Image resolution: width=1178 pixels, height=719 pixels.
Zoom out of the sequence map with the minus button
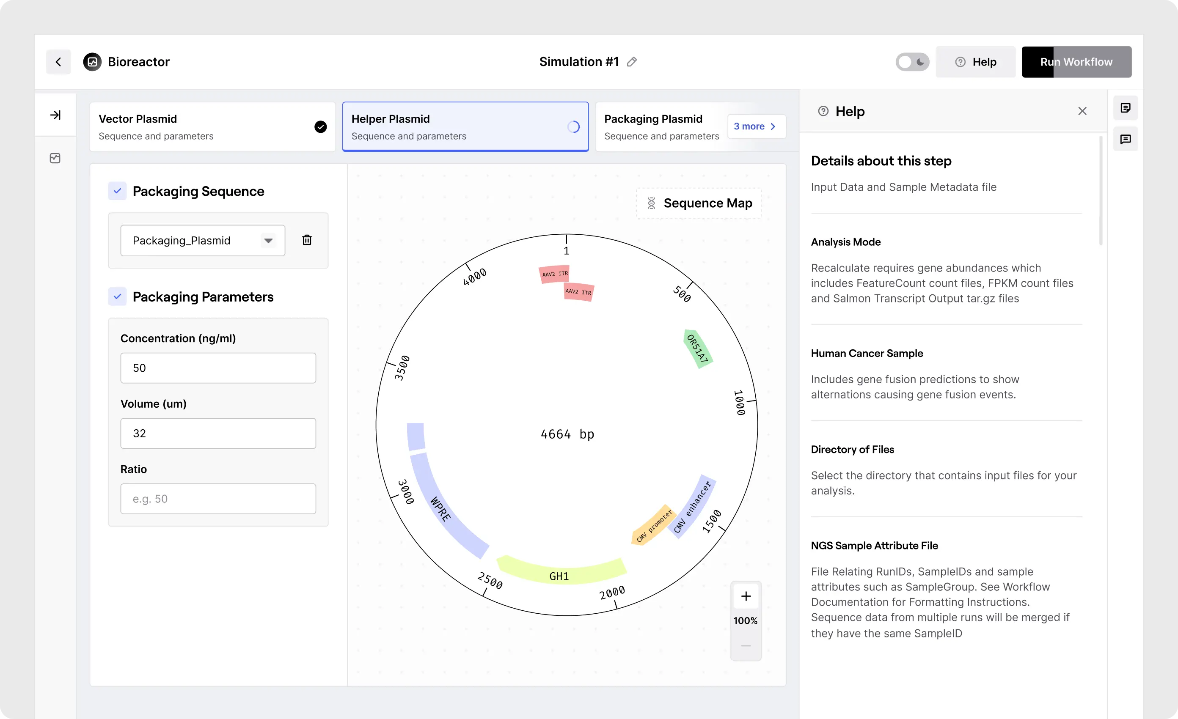click(745, 645)
